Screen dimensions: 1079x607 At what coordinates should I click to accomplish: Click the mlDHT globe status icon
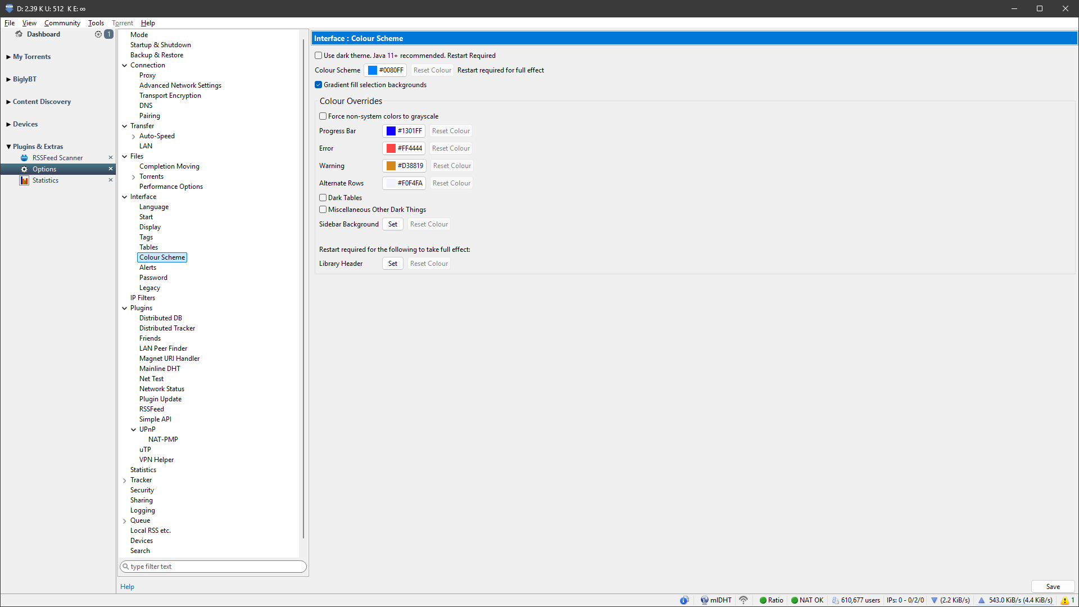(704, 600)
